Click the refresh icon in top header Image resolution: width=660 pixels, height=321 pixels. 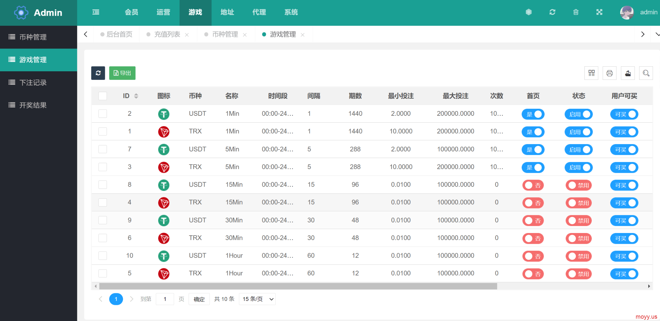click(552, 12)
